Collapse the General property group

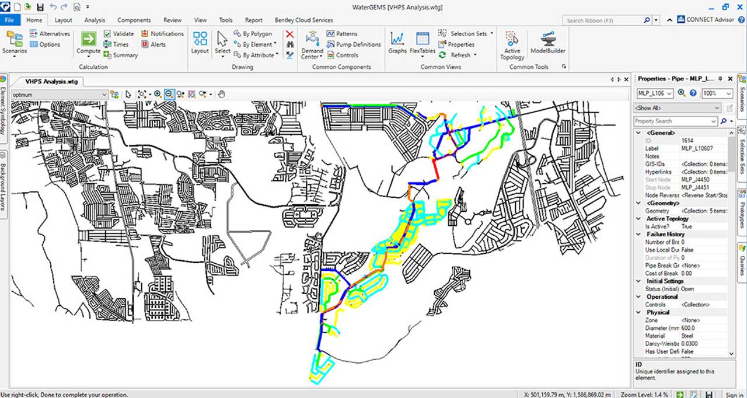(x=639, y=133)
